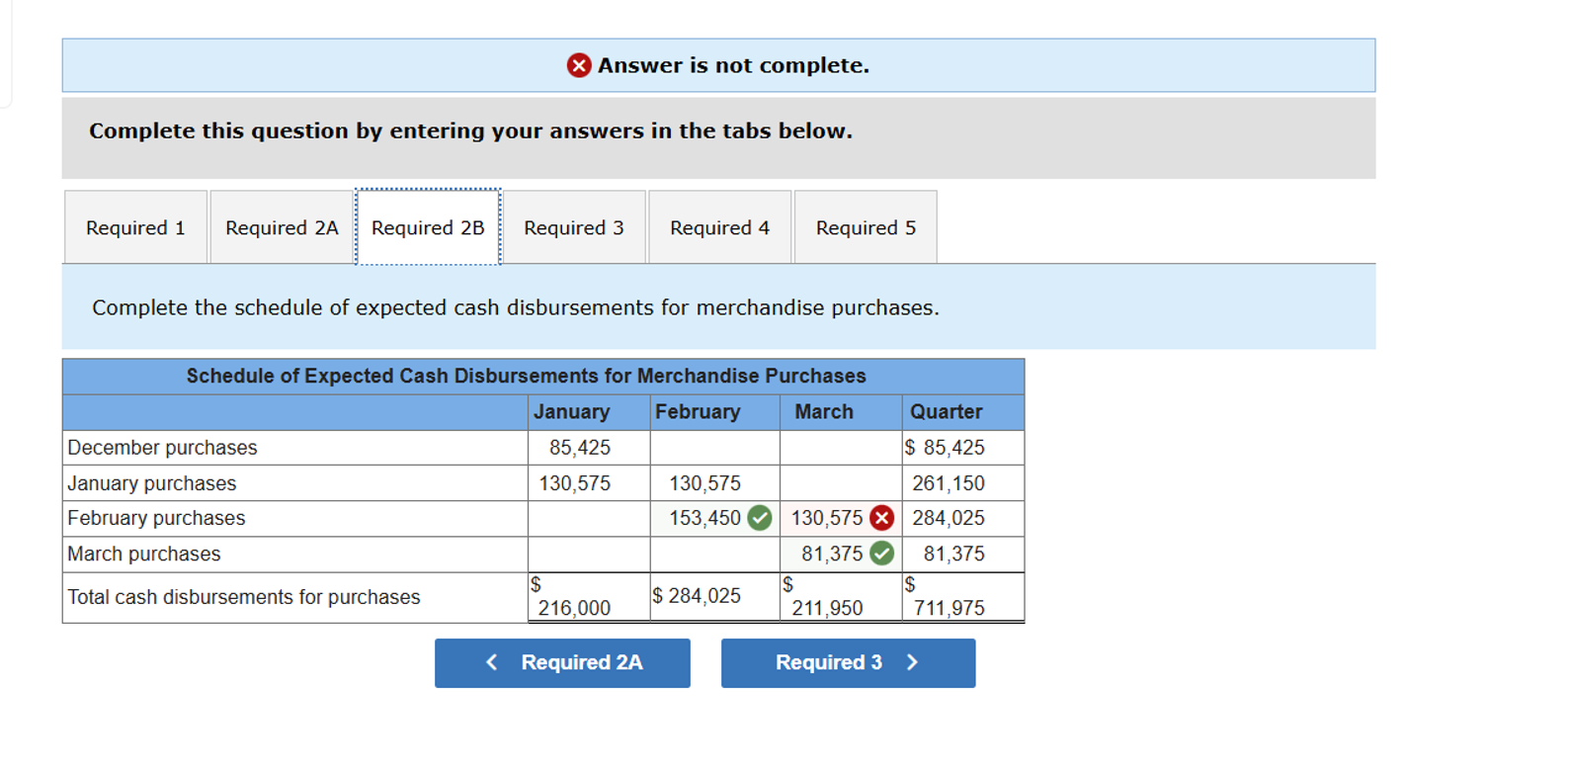Click December purchases Quarter total $85,425
Viewport: 1571px width, 772px height.
click(x=963, y=448)
